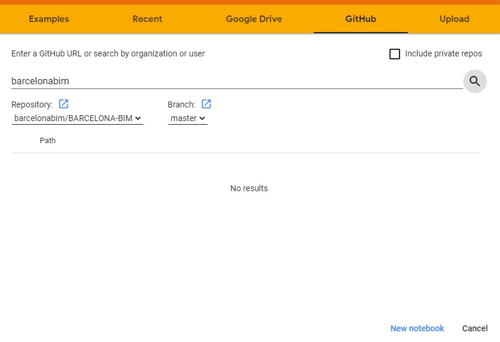Viewport: 500px width, 342px height.
Task: Open branch on GitHub via external-link icon
Action: (x=206, y=104)
